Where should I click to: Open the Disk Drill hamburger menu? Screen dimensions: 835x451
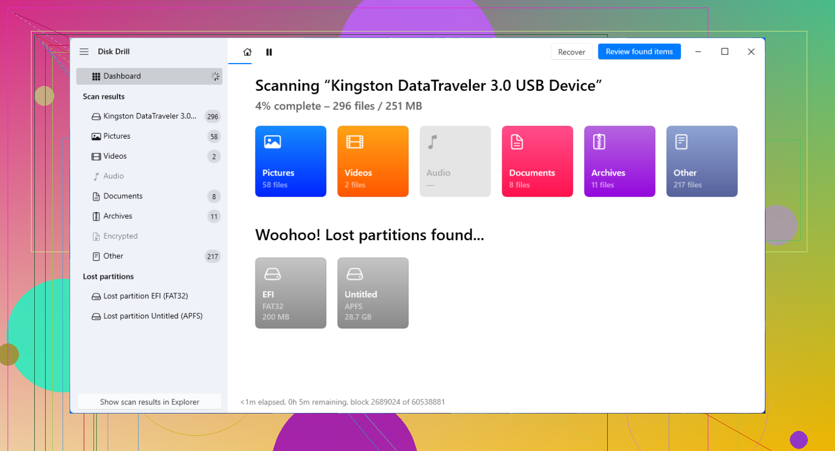pyautogui.click(x=84, y=52)
